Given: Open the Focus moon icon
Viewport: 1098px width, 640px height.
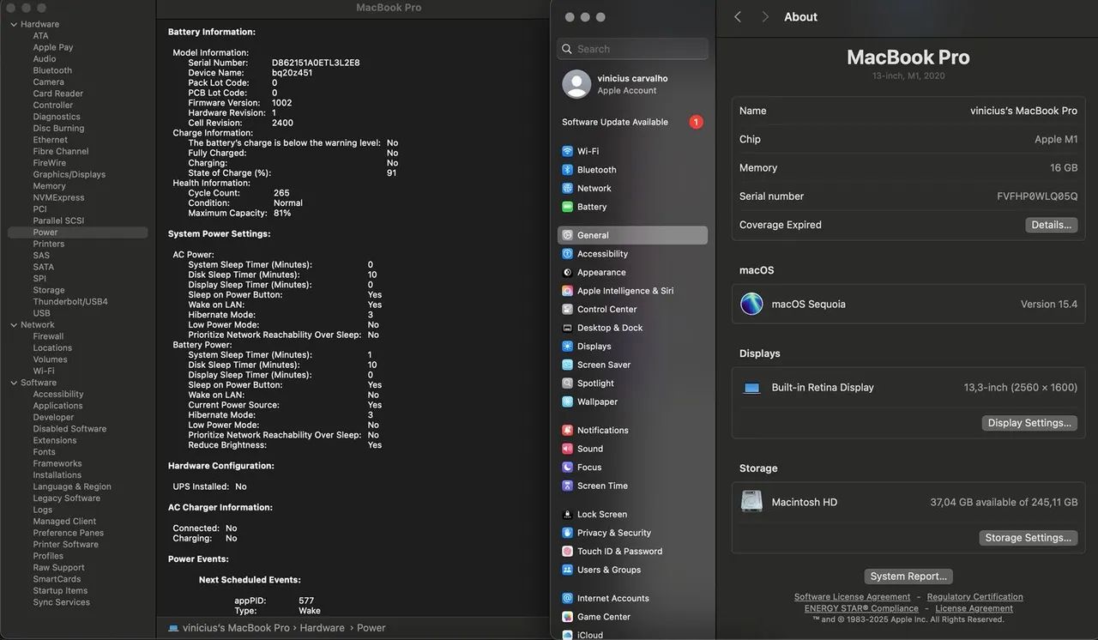Looking at the screenshot, I should coord(567,468).
